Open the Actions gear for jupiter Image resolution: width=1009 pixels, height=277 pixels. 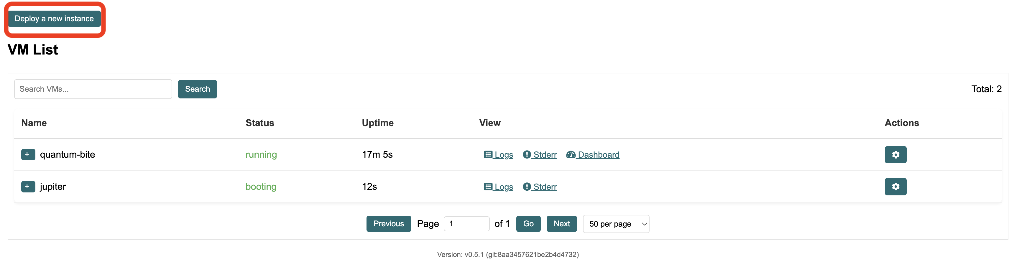click(895, 187)
